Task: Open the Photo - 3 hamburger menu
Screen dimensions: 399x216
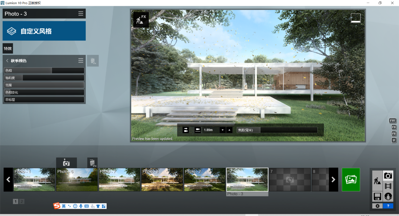Action: (x=81, y=14)
